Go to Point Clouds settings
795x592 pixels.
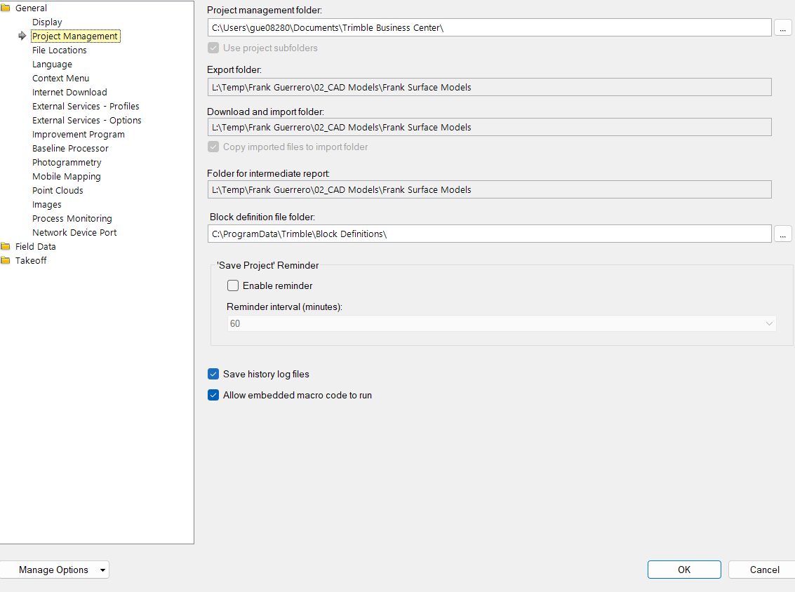click(58, 191)
